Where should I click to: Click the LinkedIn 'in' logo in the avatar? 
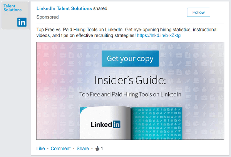[x=22, y=22]
